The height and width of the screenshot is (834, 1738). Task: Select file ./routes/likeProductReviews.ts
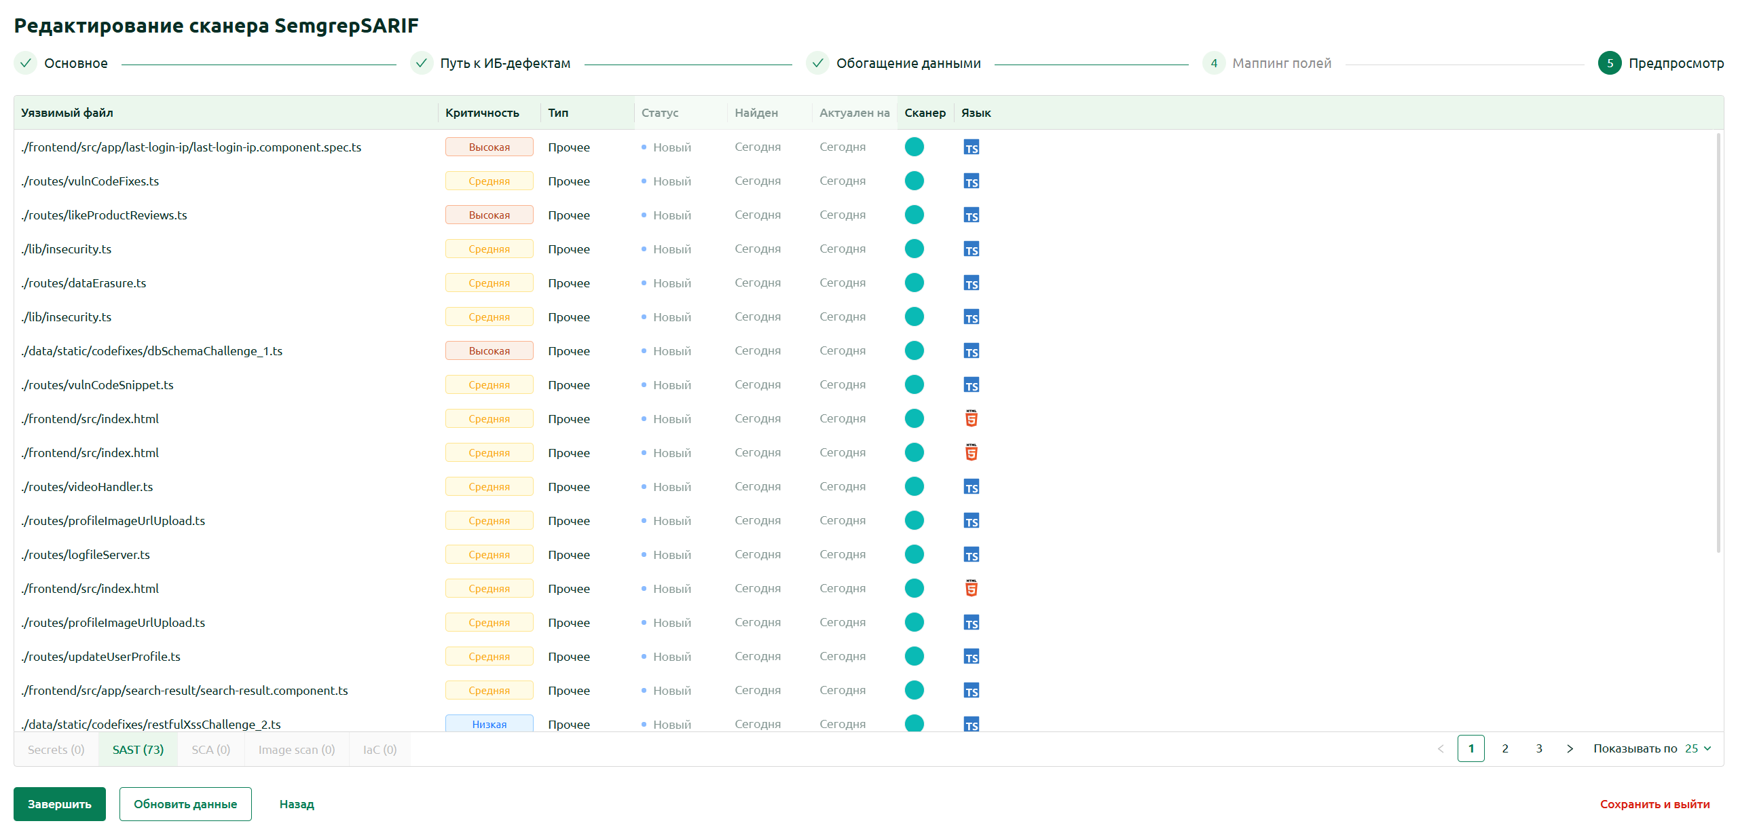104,215
